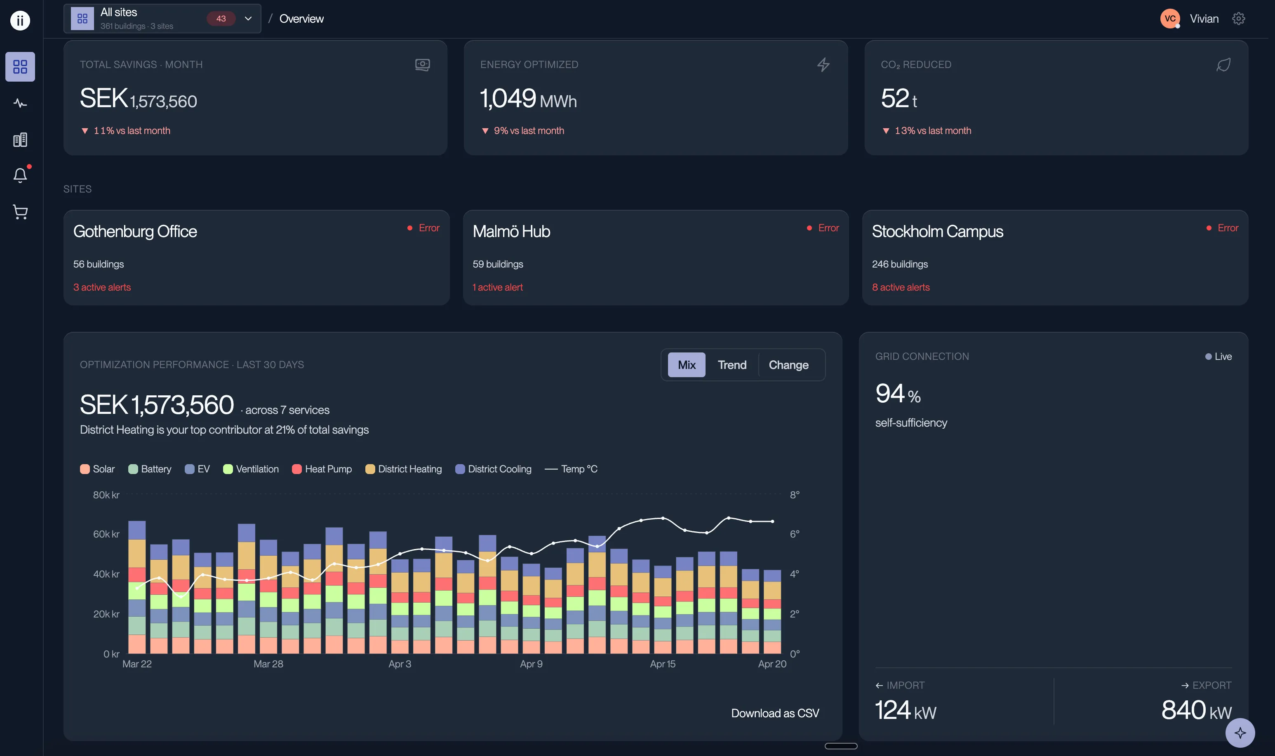Click the District Heating top contributor text
Screen dimensions: 1275x756
[224, 430]
